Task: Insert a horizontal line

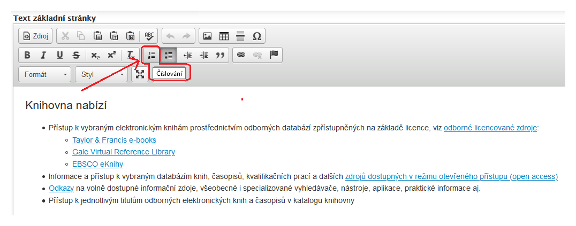Action: (x=240, y=36)
